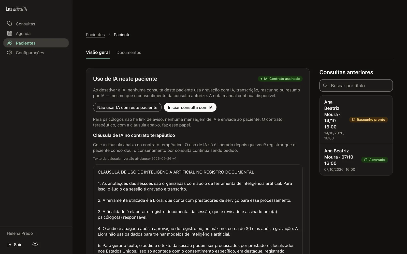Viewport: 407px width, 254px height.
Task: Click the 07/10/2026, 16:00 date text
Action: click(340, 169)
